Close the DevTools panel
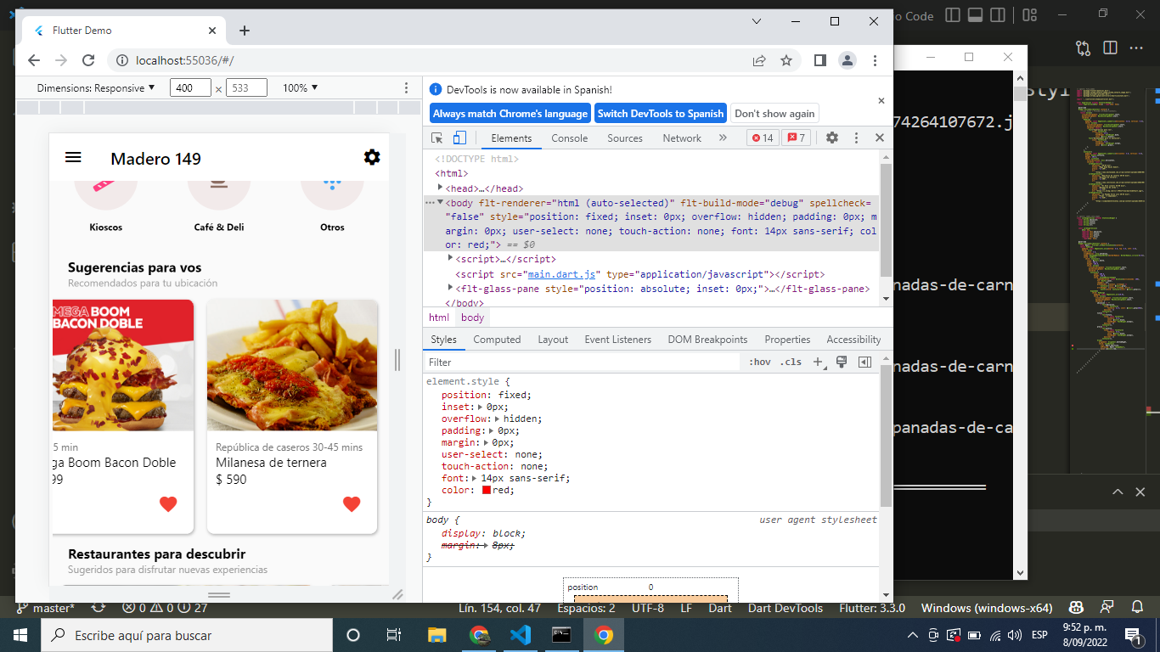The width and height of the screenshot is (1160, 652). pyautogui.click(x=880, y=138)
